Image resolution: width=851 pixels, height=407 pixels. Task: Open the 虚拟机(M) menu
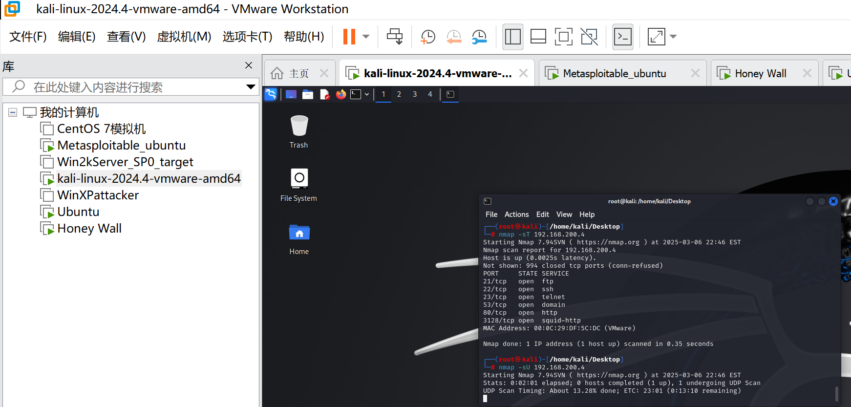(184, 37)
